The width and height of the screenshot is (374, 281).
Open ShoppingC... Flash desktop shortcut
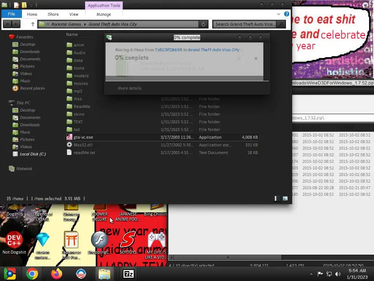point(99,242)
